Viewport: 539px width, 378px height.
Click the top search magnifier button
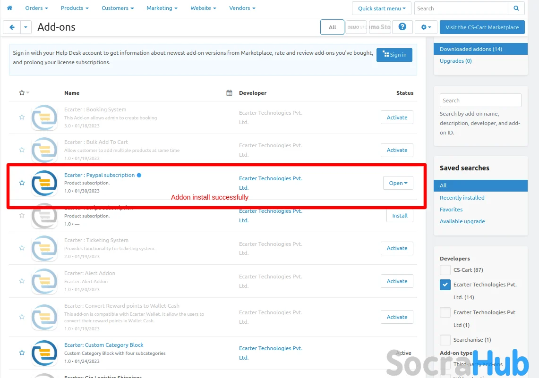[x=516, y=8]
